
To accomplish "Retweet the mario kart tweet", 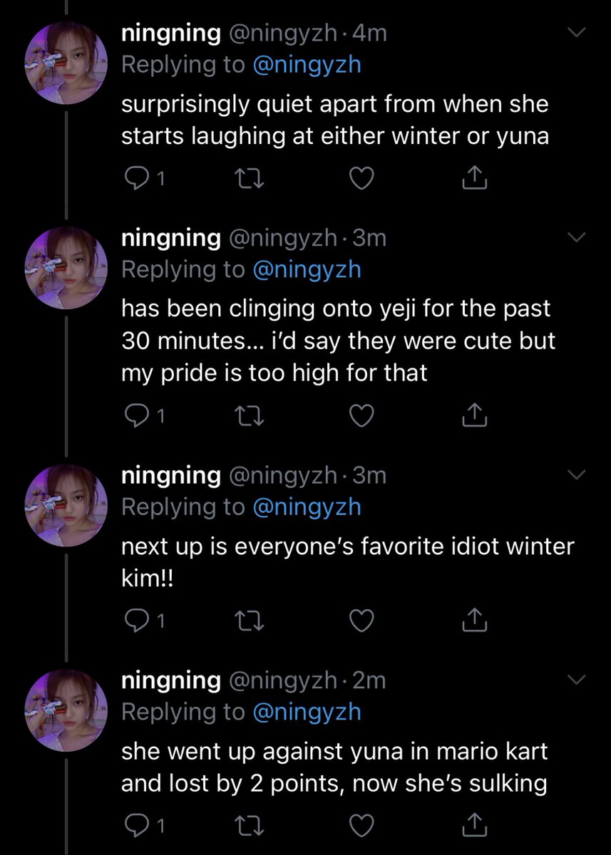I will click(x=248, y=827).
